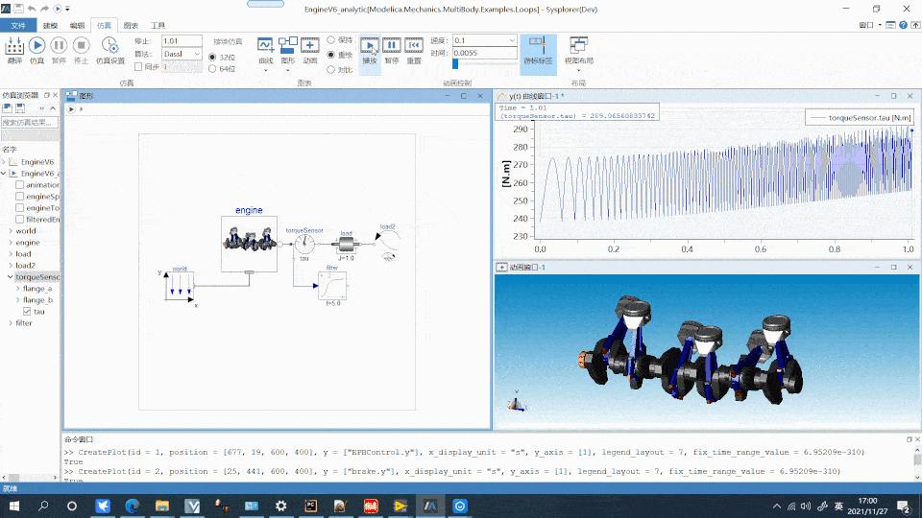Expand the flange_a tree node
922x518 pixels.
pos(17,289)
